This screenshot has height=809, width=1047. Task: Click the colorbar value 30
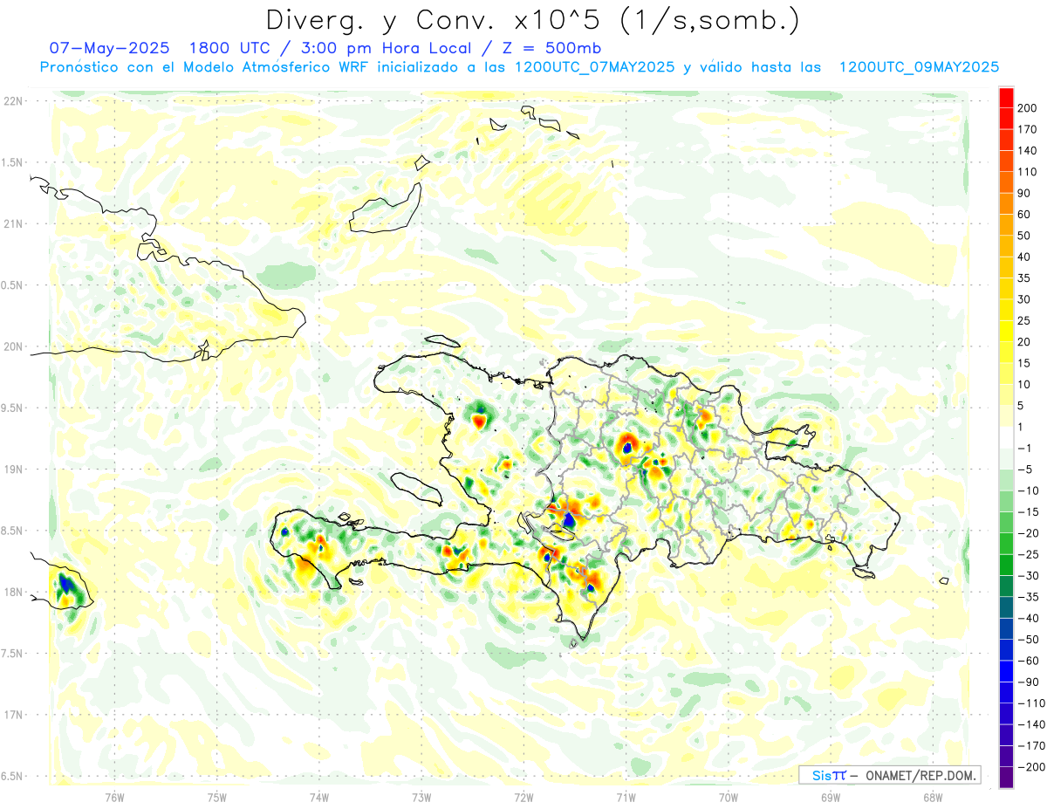[1024, 299]
